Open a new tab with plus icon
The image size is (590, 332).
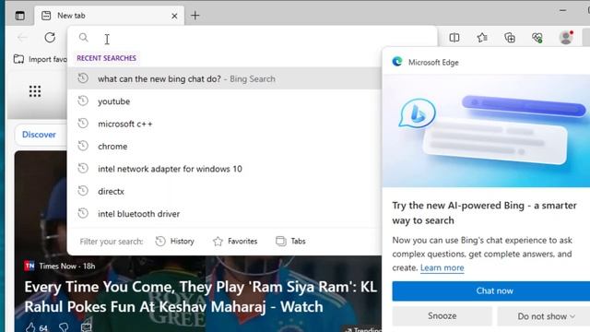pos(195,16)
